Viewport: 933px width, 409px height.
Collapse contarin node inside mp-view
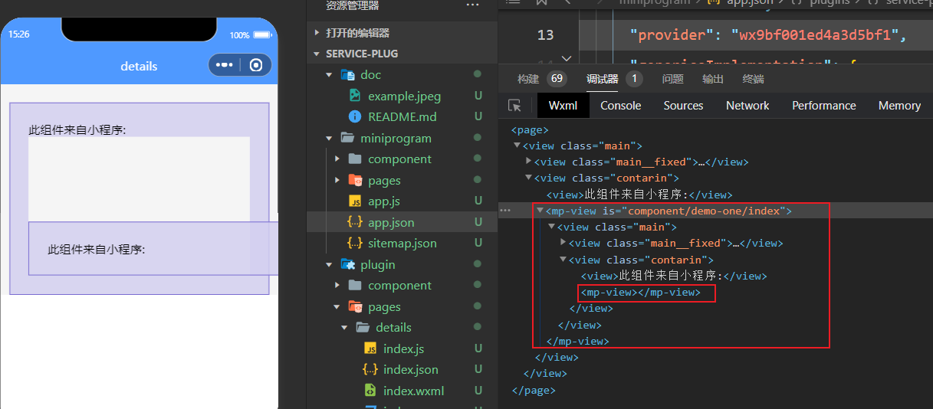[x=563, y=260]
